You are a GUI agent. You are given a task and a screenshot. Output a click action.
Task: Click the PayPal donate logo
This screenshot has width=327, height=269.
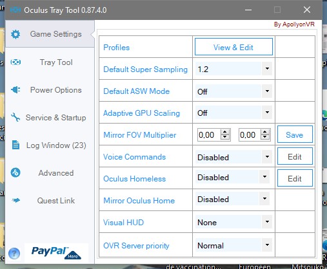(x=56, y=253)
